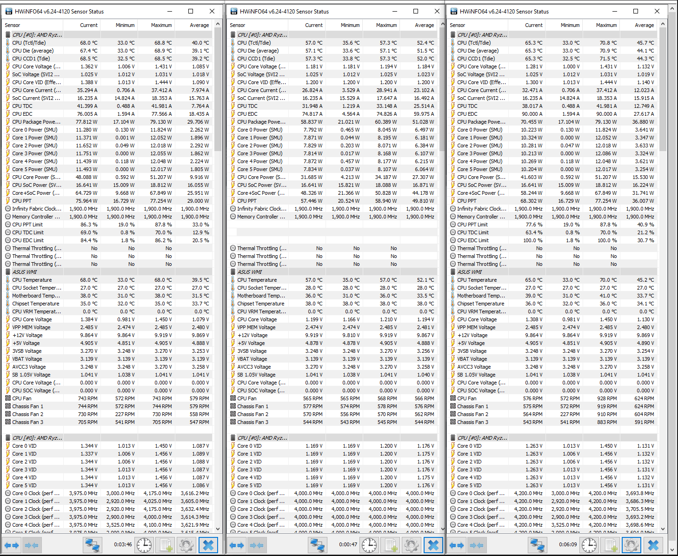Select the Core 5 Power (SMU) row in the right window
The width and height of the screenshot is (678, 556).
tap(552, 169)
